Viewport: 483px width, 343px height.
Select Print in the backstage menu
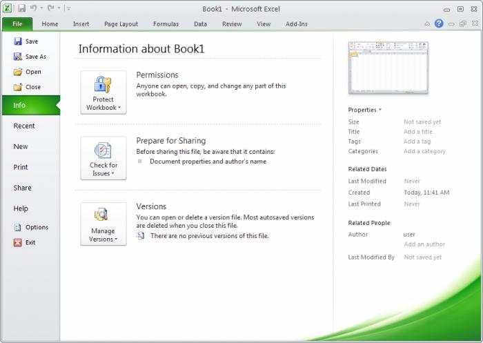[x=21, y=167]
